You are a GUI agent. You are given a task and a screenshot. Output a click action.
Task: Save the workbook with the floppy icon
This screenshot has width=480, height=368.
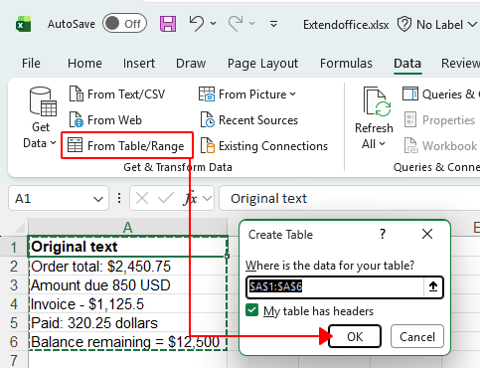coord(168,24)
